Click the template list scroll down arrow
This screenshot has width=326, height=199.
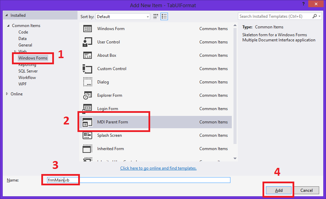tap(235, 158)
